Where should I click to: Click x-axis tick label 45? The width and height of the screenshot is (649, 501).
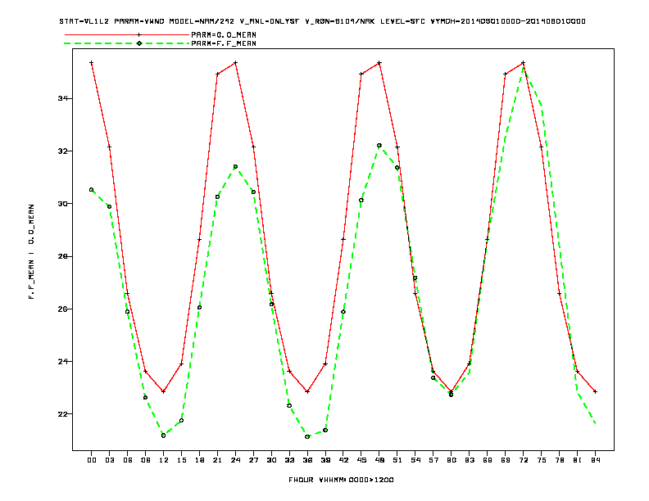361,460
